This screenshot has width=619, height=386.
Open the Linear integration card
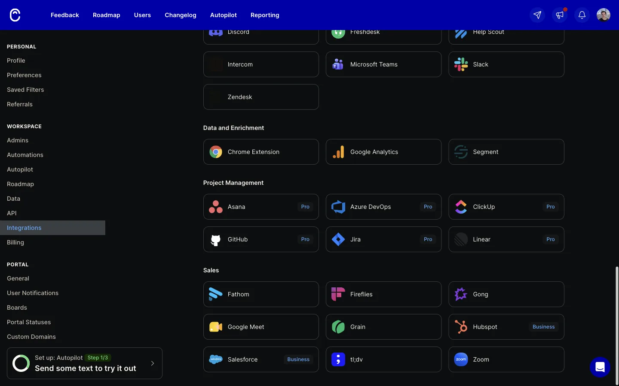pyautogui.click(x=506, y=239)
